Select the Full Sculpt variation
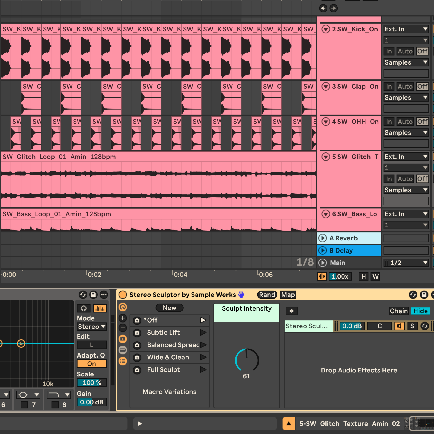This screenshot has width=434, height=434. tap(163, 370)
